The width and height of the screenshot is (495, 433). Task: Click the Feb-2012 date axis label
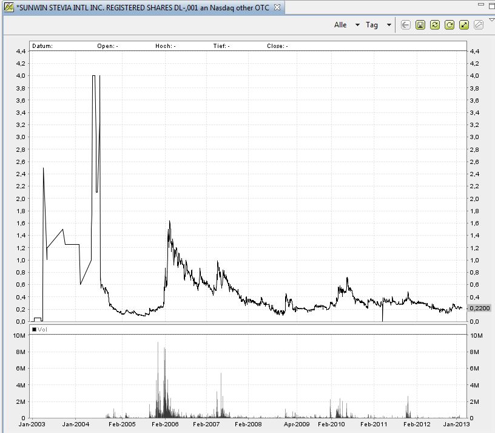[x=417, y=424]
